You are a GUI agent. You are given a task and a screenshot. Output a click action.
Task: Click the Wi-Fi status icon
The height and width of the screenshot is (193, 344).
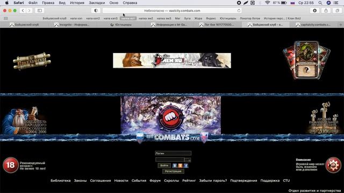click(x=267, y=3)
